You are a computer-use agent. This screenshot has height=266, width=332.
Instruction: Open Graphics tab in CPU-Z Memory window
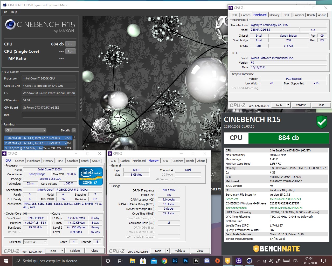click(x=178, y=161)
